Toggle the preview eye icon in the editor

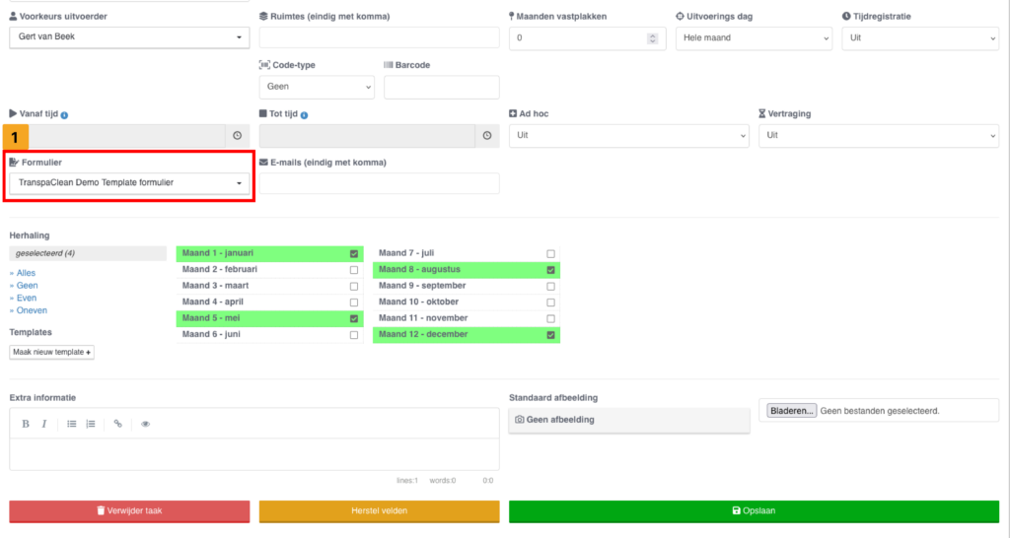point(146,424)
